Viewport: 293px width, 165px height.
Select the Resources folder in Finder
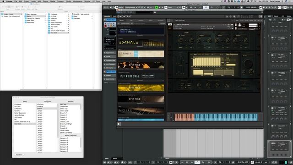tap(31, 22)
